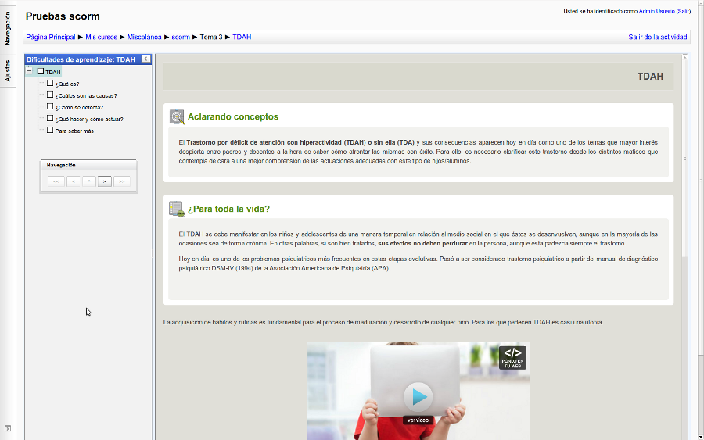The height and width of the screenshot is (440, 704).
Task: Click the previous page < navigation button
Action: click(x=74, y=181)
